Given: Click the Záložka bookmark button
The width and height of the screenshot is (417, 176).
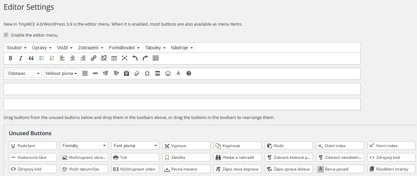Looking at the screenshot, I should coord(186,158).
